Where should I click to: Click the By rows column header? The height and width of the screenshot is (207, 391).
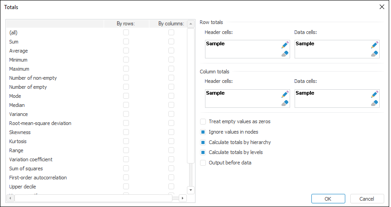(126, 24)
